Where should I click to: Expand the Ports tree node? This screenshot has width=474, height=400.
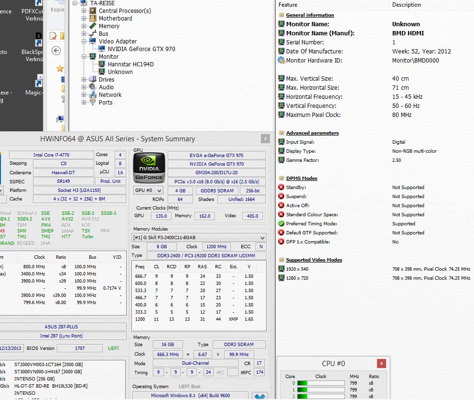tap(84, 102)
